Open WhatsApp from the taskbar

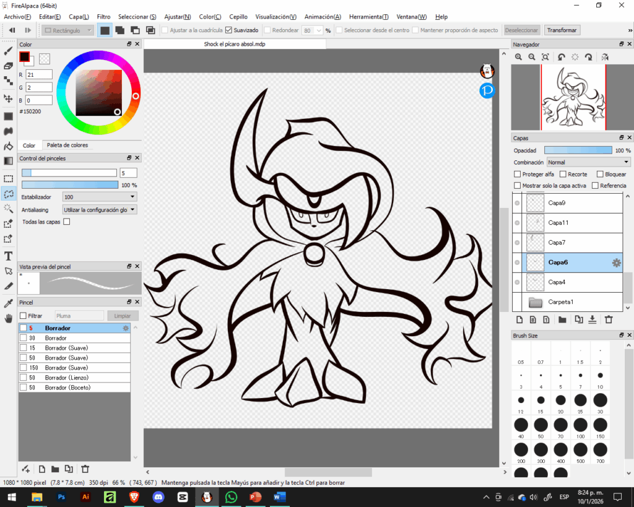(x=231, y=496)
